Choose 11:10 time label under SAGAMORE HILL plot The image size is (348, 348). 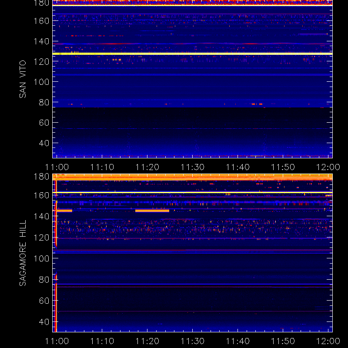(x=102, y=341)
